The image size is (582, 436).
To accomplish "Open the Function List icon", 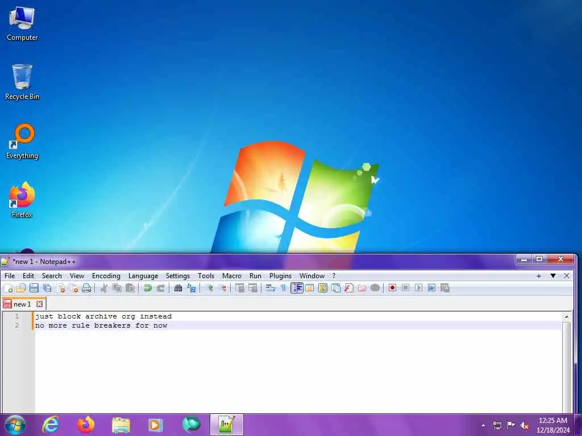I will click(349, 288).
